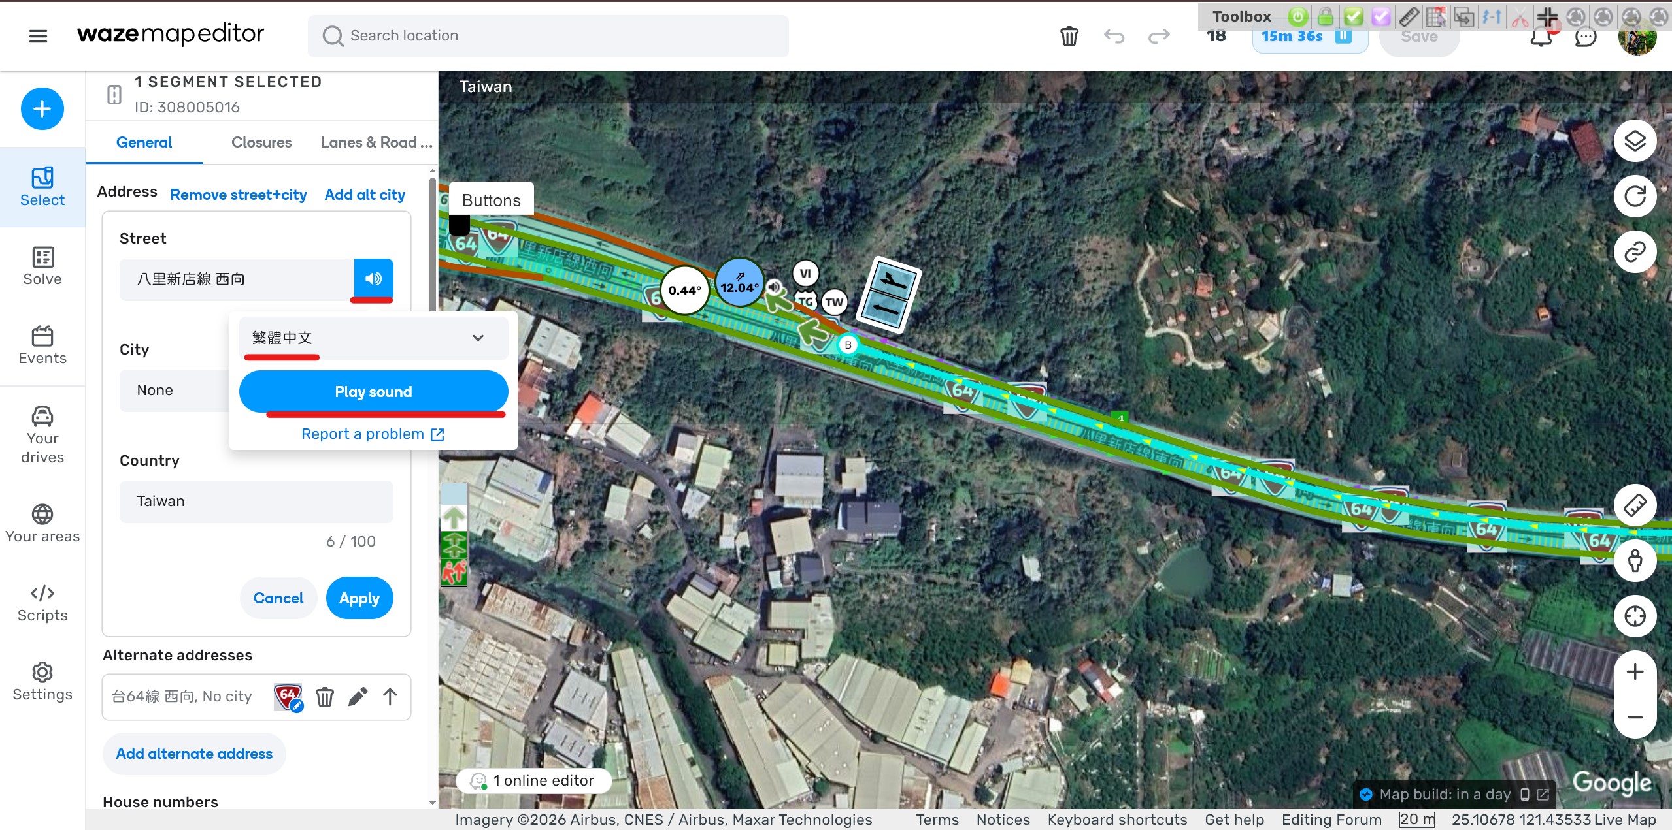
Task: Open the map layers panel
Action: coord(1634,140)
